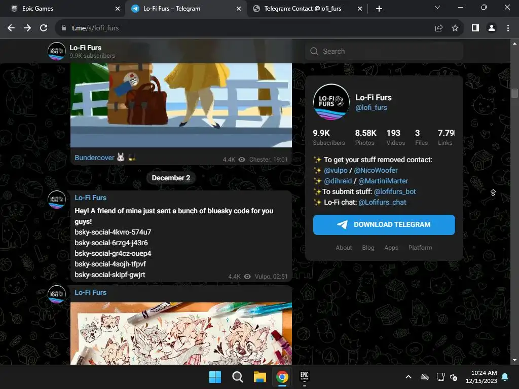
Task: Click the scrollbar down arrow
Action: pos(514,360)
